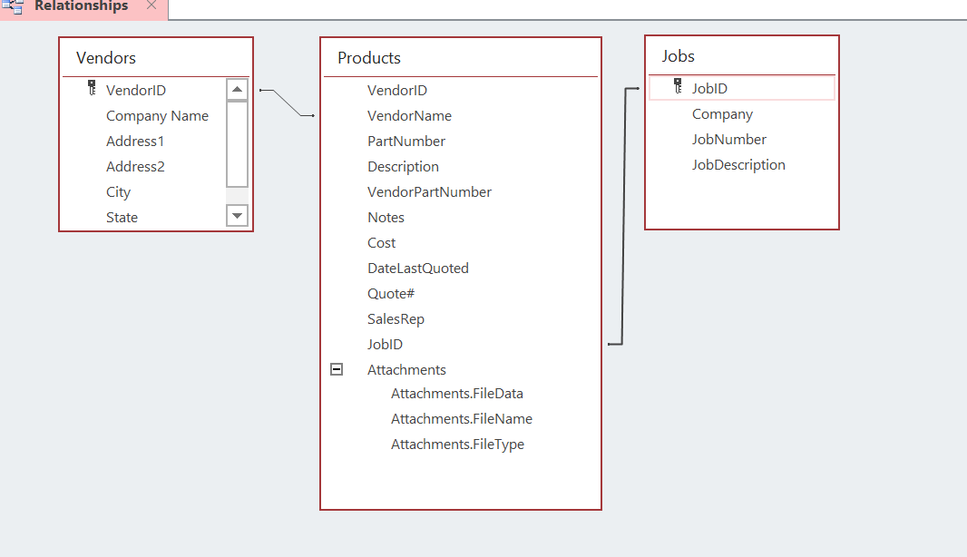Select the Vendors–Products relationship line
Screen dimensions: 967x557
click(x=288, y=103)
